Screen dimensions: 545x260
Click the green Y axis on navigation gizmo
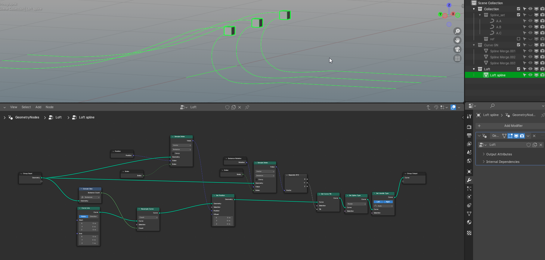(x=441, y=14)
